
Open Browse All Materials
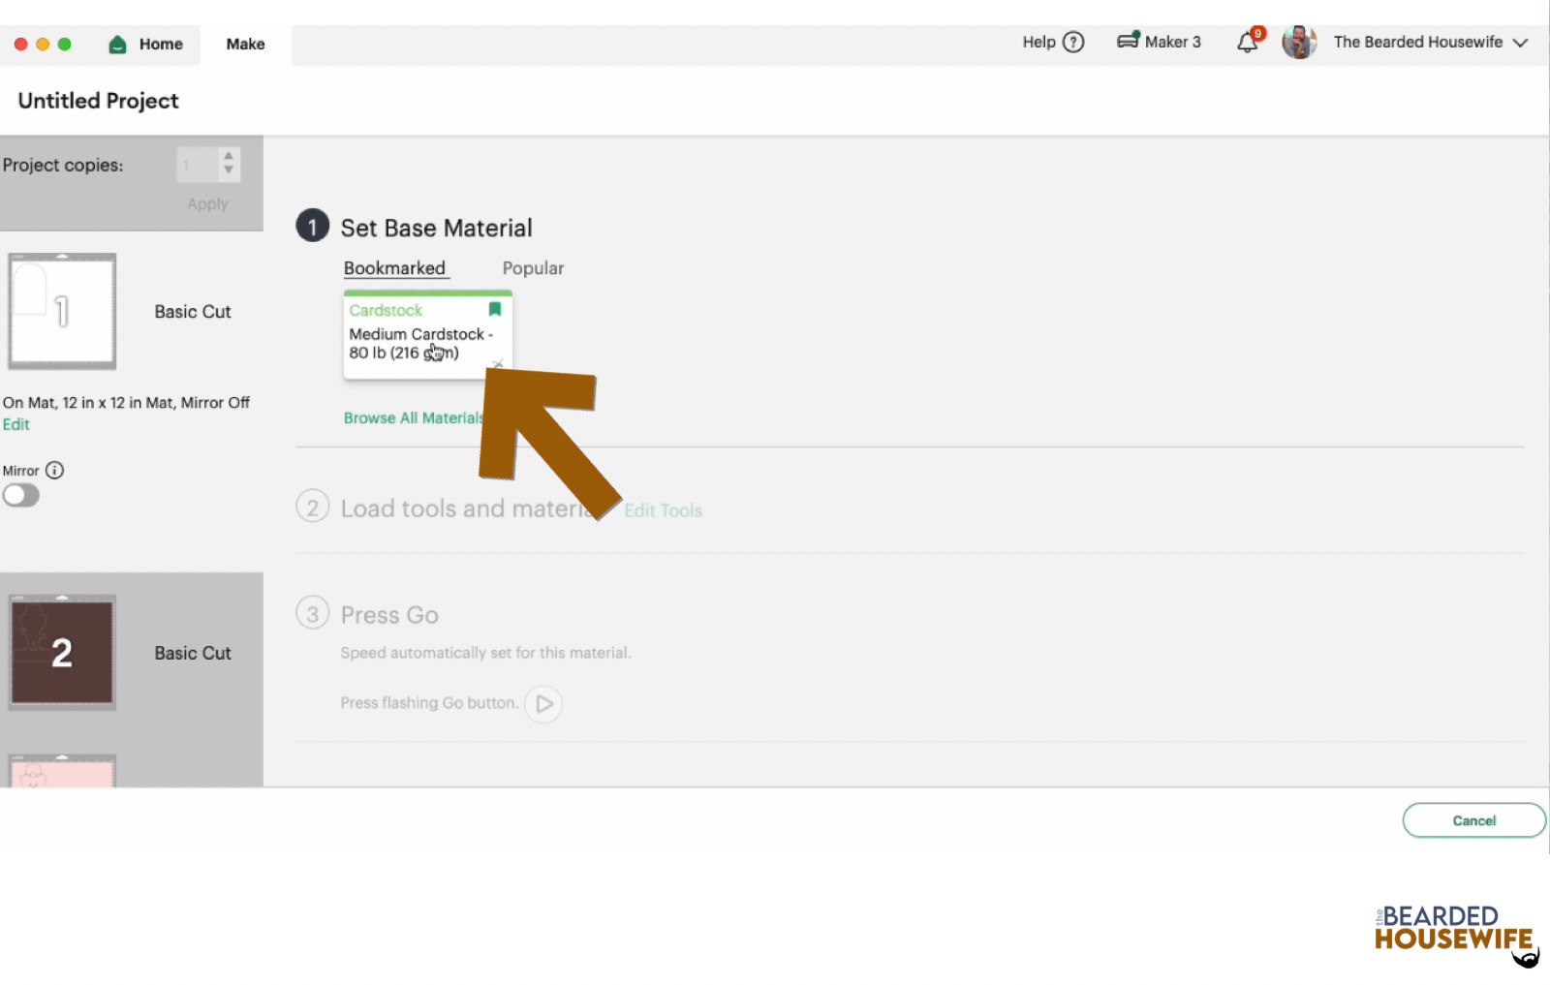tap(413, 417)
